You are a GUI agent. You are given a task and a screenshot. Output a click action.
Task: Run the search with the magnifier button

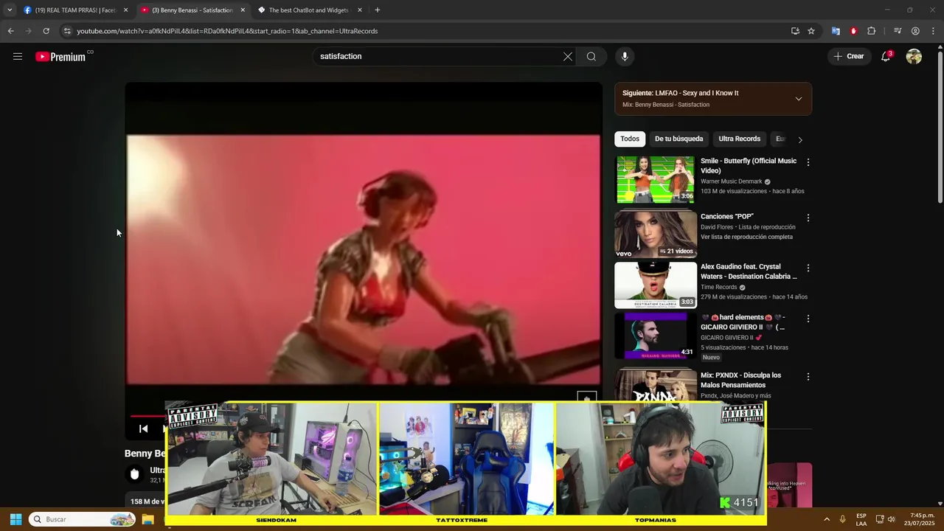click(x=591, y=56)
